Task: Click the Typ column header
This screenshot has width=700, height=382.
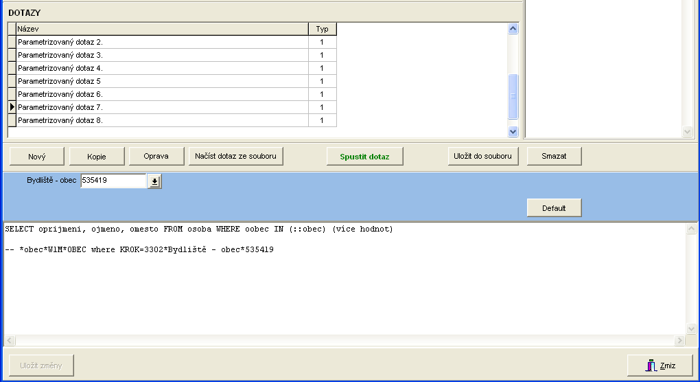Action: click(322, 29)
